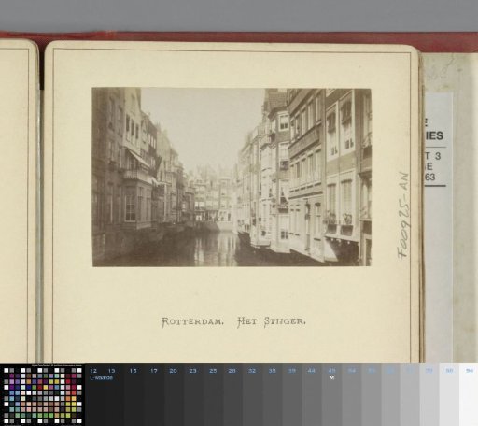Click the library label reading "IES"
The width and height of the screenshot is (478, 426).
coord(435,135)
